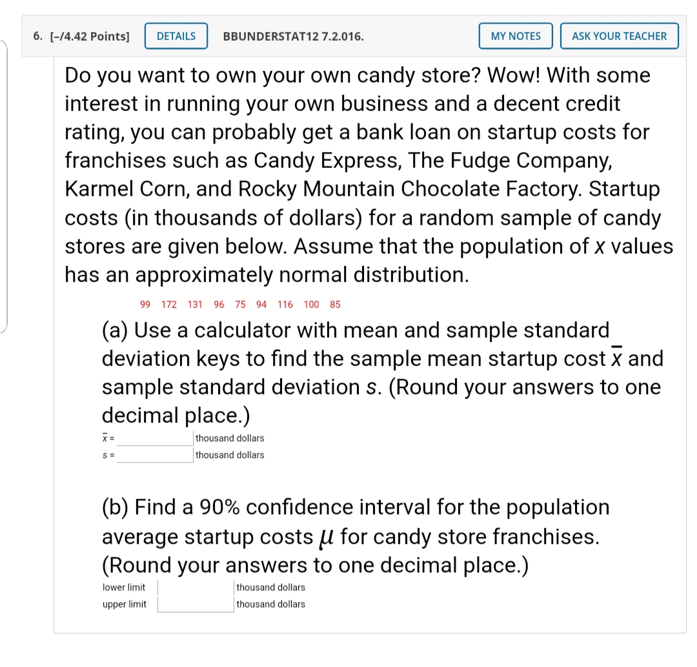Click the thousand dollars label beside s
The width and height of the screenshot is (697, 667).
(x=230, y=455)
